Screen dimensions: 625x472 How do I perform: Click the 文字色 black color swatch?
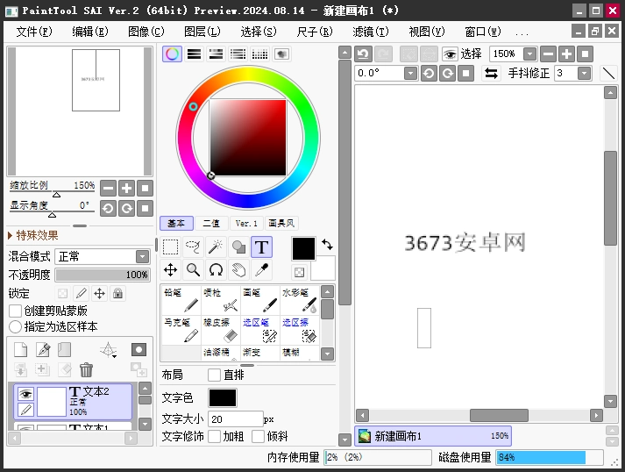click(223, 397)
